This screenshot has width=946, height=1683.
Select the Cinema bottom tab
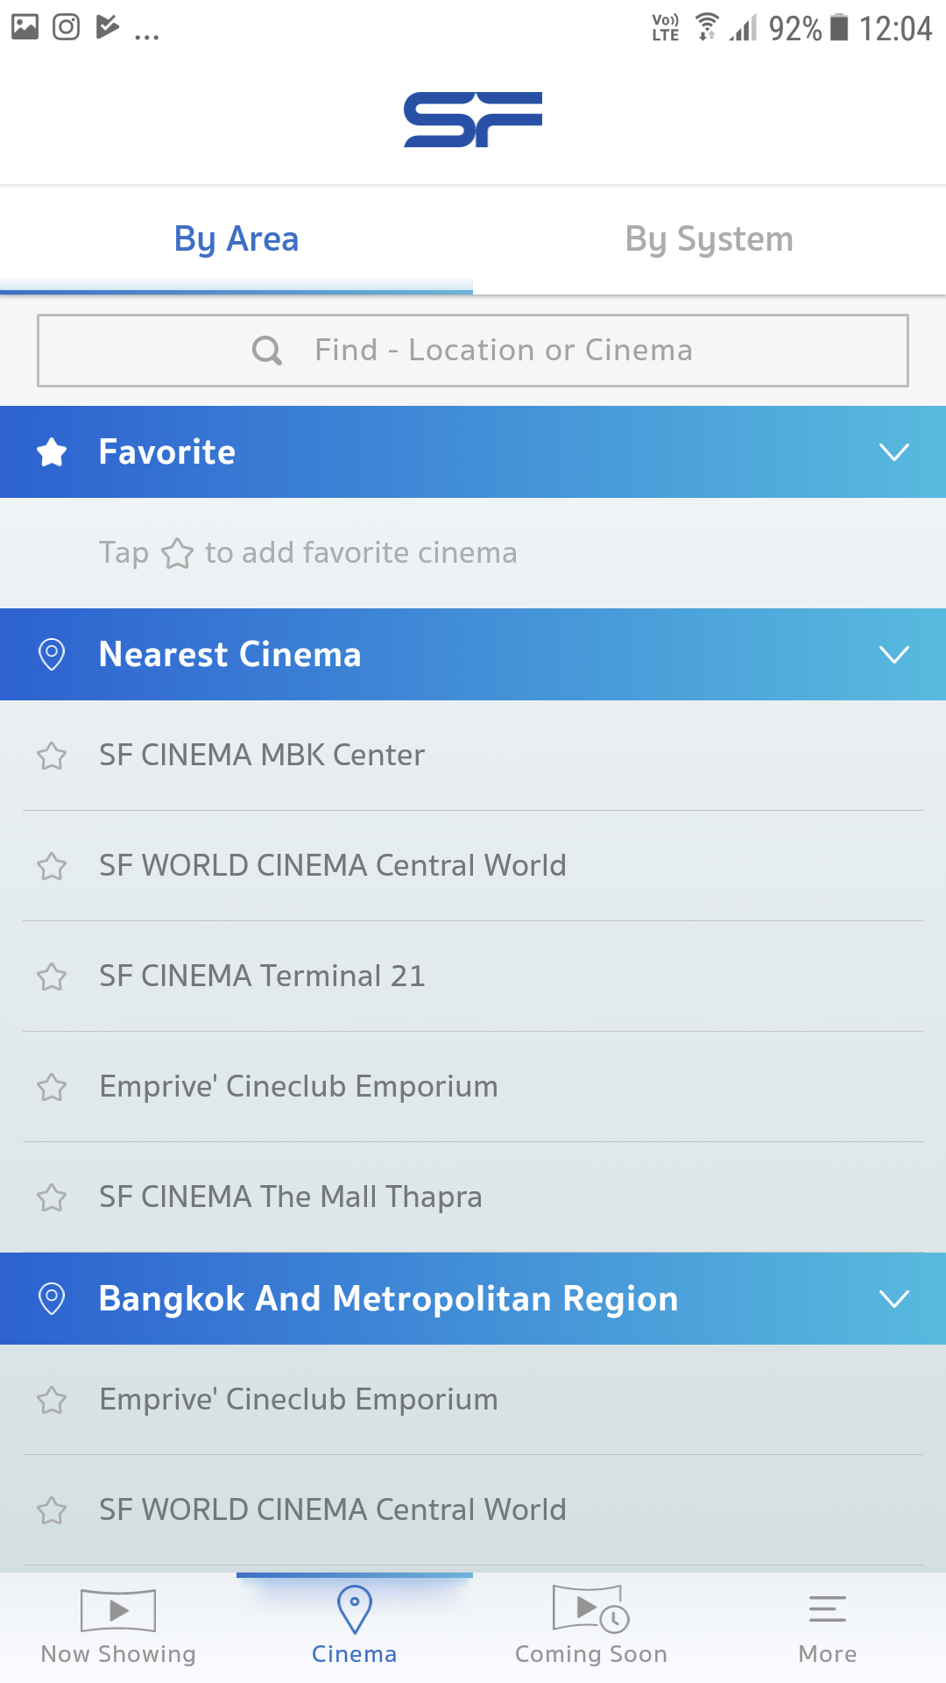click(x=355, y=1628)
